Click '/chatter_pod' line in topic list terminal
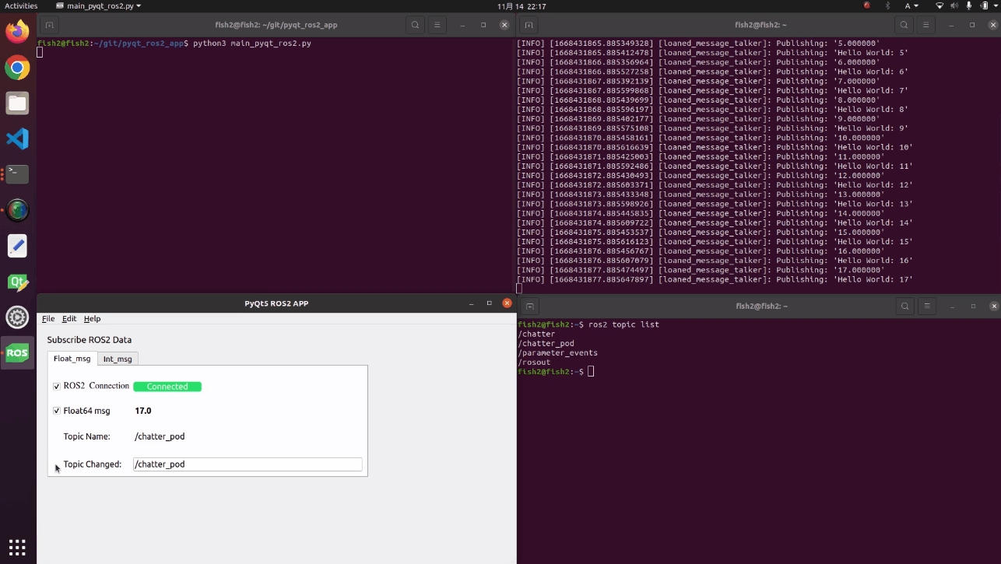 point(546,344)
